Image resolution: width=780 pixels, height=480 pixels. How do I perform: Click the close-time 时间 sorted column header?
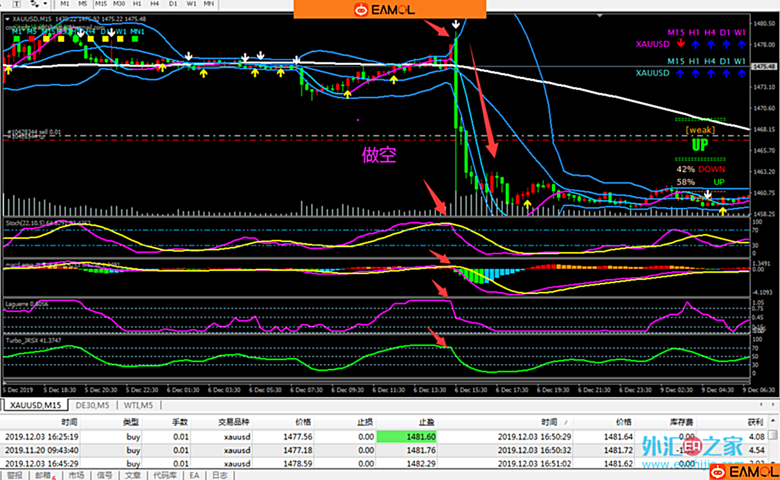click(549, 422)
